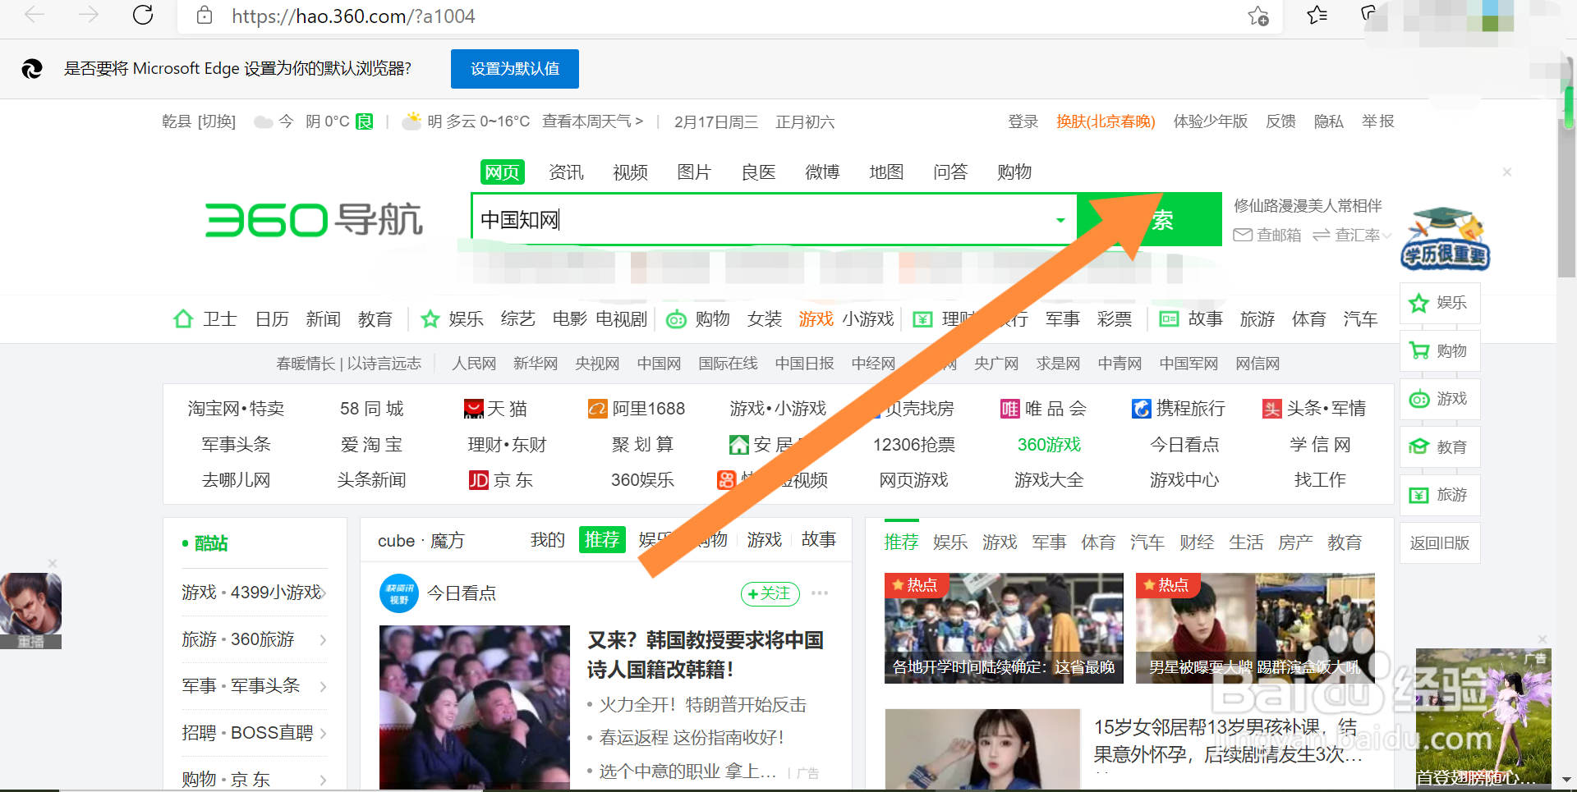Viewport: 1577px width, 792px height.
Task: Select the 购物 cart icon on right sidebar
Action: (1420, 350)
